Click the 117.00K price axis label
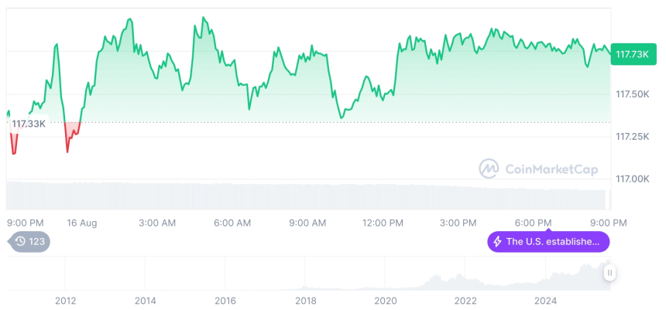 tap(631, 179)
